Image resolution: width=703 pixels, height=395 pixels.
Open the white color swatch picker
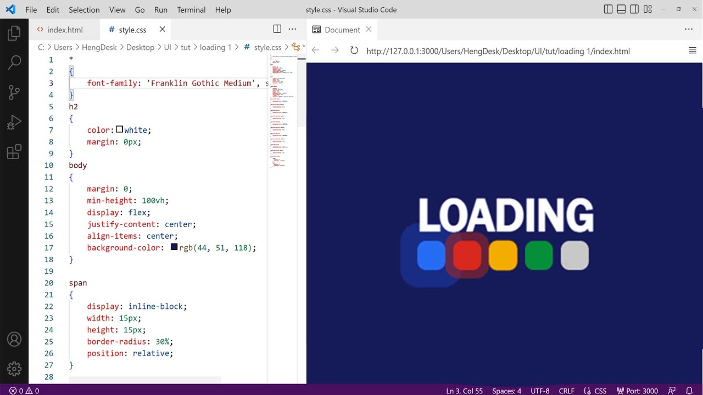pyautogui.click(x=119, y=129)
